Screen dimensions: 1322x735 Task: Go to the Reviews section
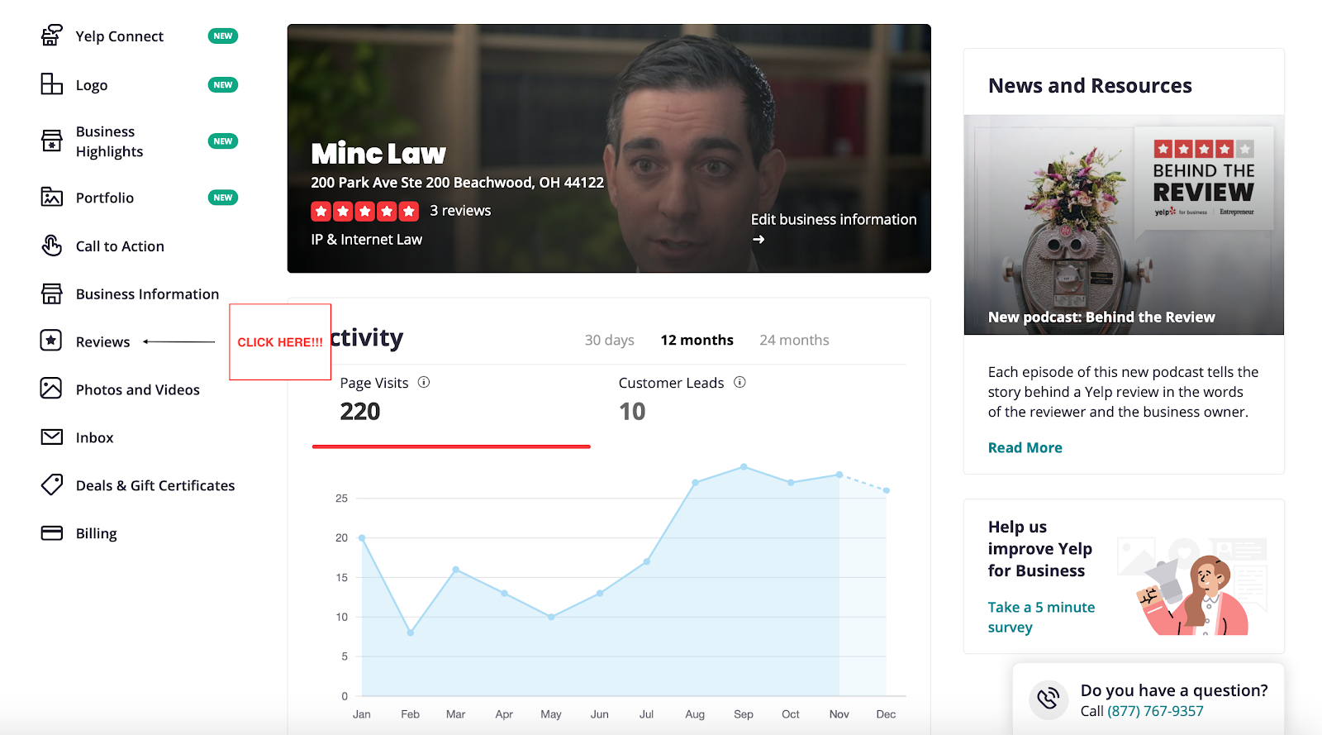click(x=102, y=342)
